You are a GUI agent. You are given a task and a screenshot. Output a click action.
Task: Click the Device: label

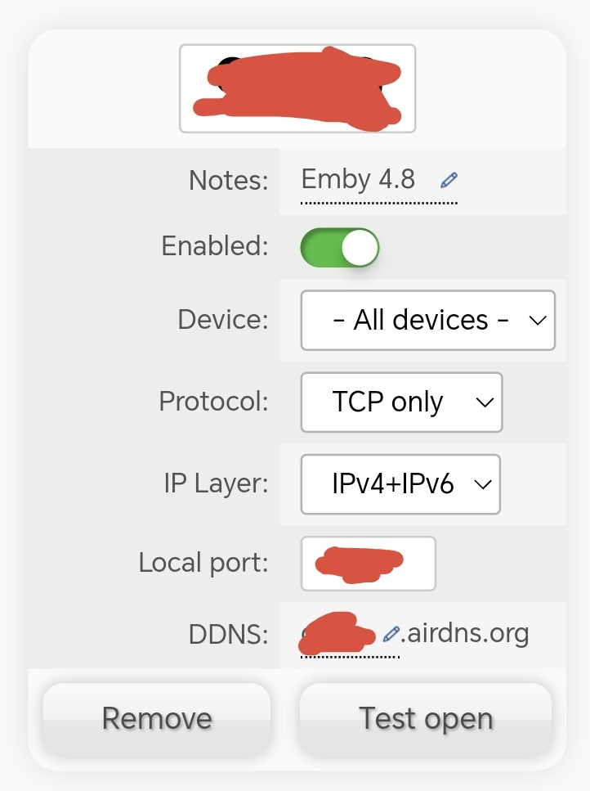[222, 319]
